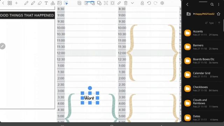
Task: Open the settings gear in the toolbar
Action: click(x=162, y=3)
